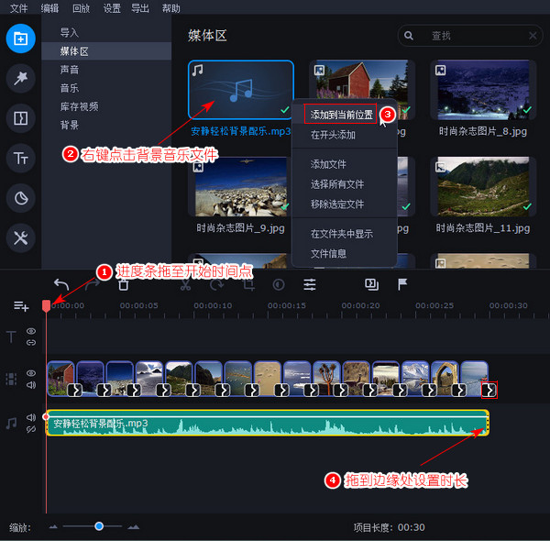Mute the video track speaker
The height and width of the screenshot is (541, 550).
pos(31,385)
